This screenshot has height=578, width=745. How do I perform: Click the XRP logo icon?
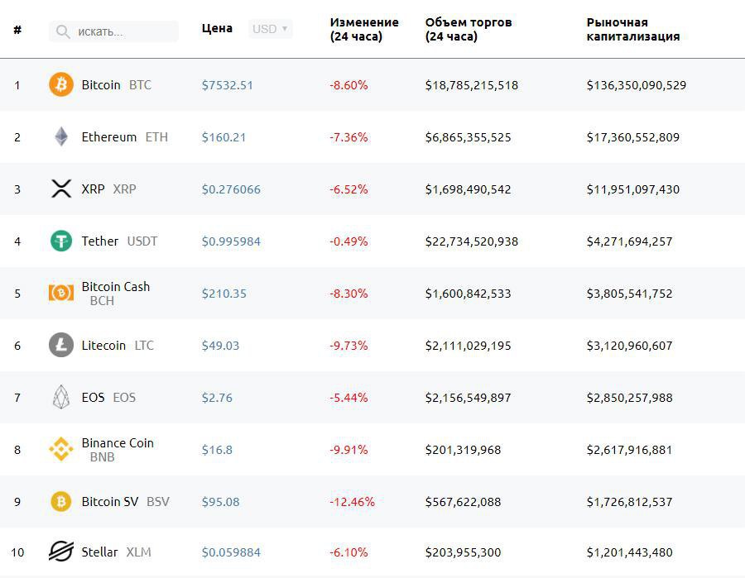[x=61, y=189]
